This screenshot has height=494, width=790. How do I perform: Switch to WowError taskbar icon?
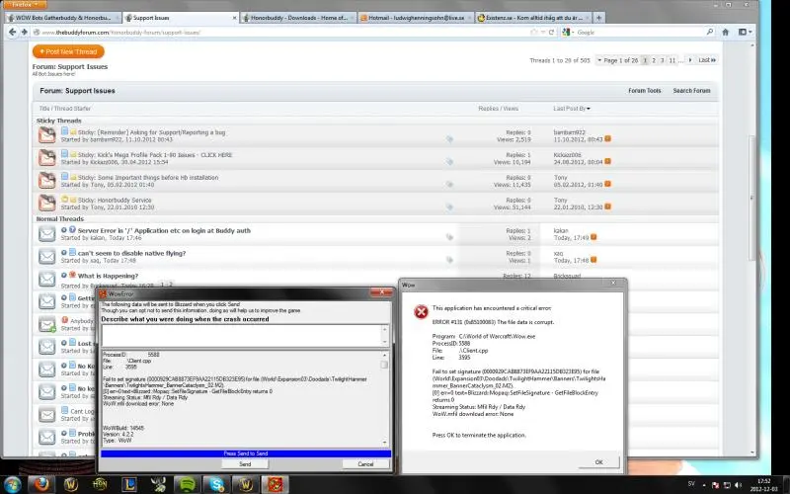(x=276, y=484)
